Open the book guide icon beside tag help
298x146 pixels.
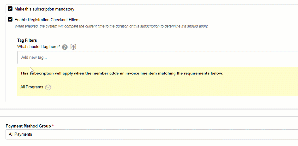74,47
